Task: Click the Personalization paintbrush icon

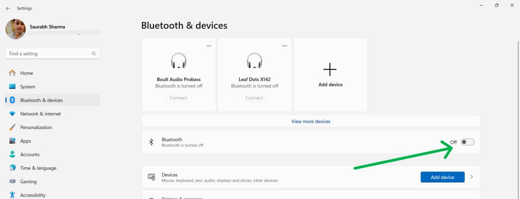Action: tap(13, 127)
